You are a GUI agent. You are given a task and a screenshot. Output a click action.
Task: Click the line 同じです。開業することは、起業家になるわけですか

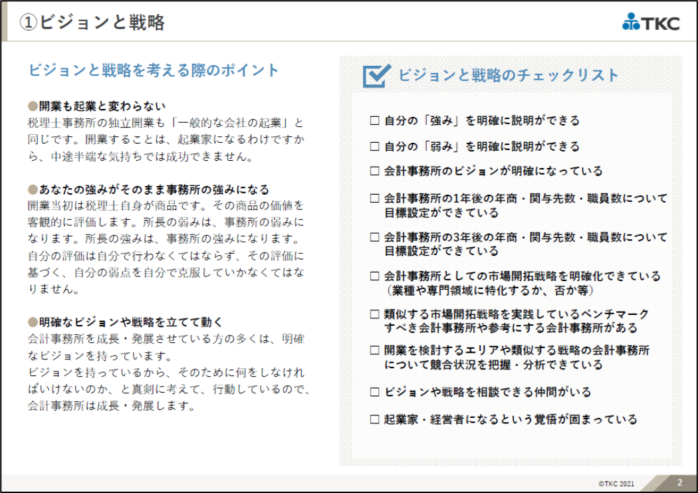coord(166,140)
